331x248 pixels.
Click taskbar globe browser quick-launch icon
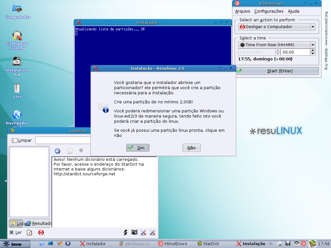coord(42,243)
